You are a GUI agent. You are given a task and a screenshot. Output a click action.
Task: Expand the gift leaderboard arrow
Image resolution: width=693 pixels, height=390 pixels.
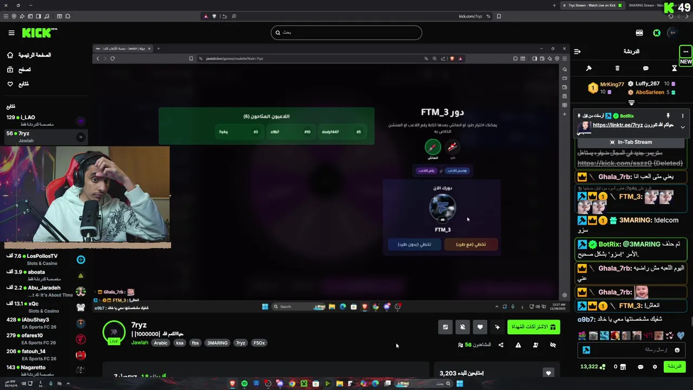[631, 102]
